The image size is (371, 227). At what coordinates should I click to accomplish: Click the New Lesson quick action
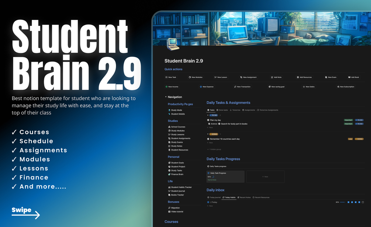coord(220,77)
